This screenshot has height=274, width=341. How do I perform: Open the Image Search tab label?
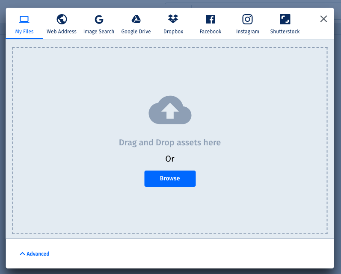pyautogui.click(x=99, y=32)
